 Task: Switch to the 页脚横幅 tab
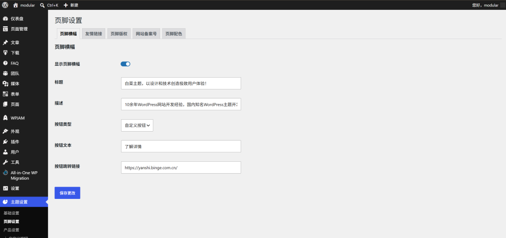tap(68, 34)
